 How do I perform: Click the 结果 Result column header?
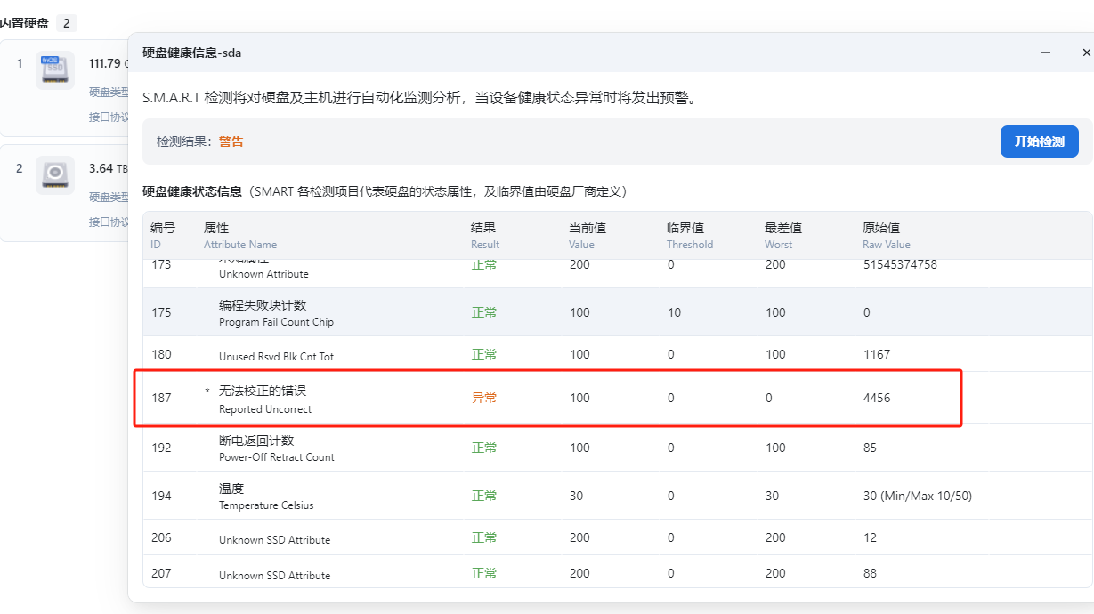pos(485,236)
